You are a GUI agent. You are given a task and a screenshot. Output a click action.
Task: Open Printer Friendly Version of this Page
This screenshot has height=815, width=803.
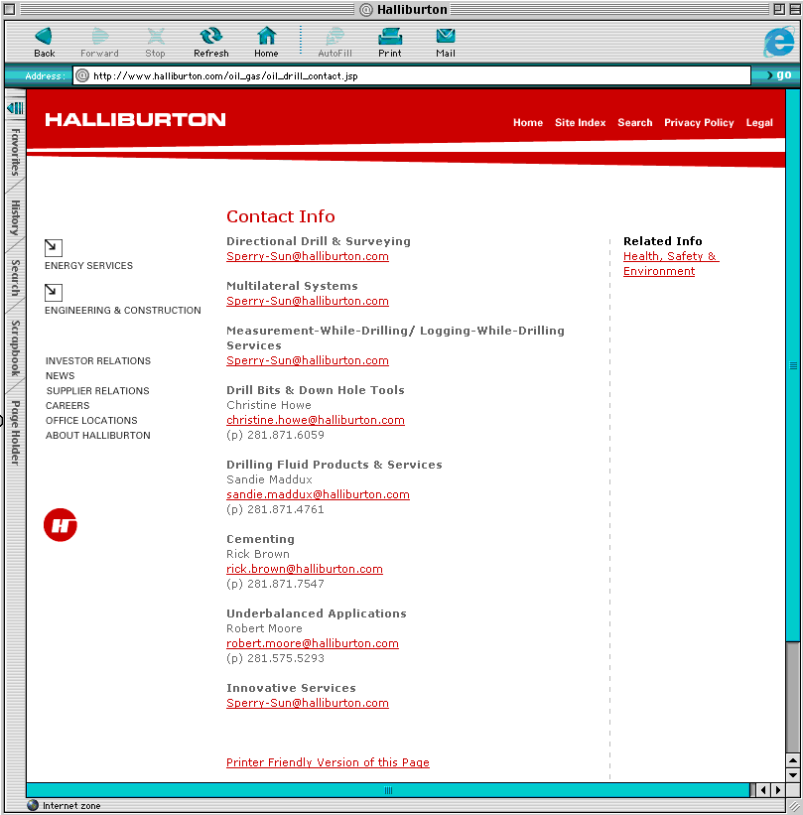[x=328, y=762]
